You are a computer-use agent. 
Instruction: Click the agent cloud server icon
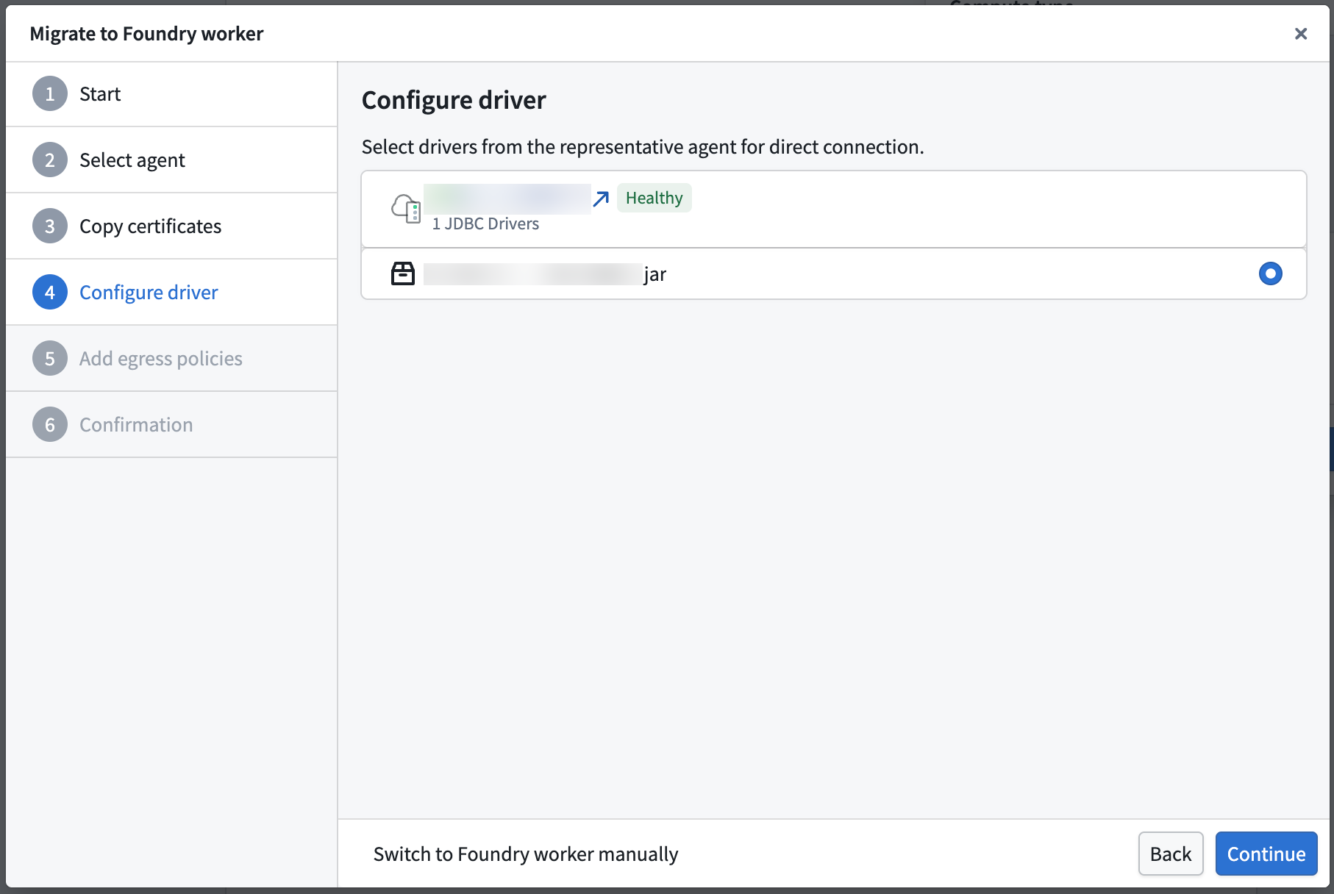pos(405,209)
